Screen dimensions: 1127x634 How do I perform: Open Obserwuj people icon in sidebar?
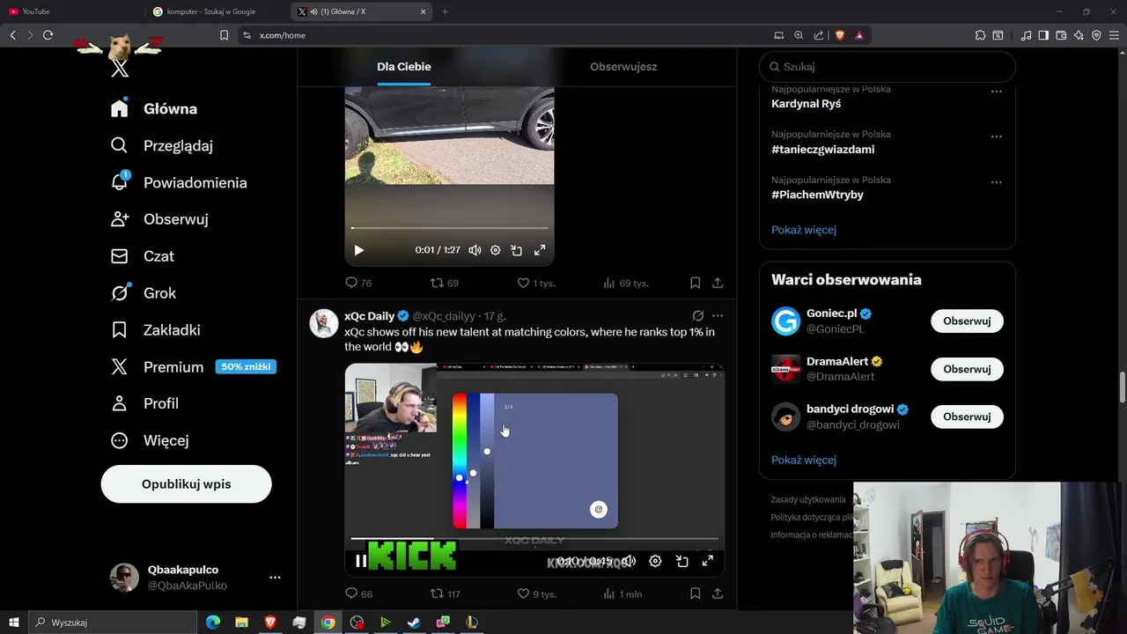pos(120,219)
